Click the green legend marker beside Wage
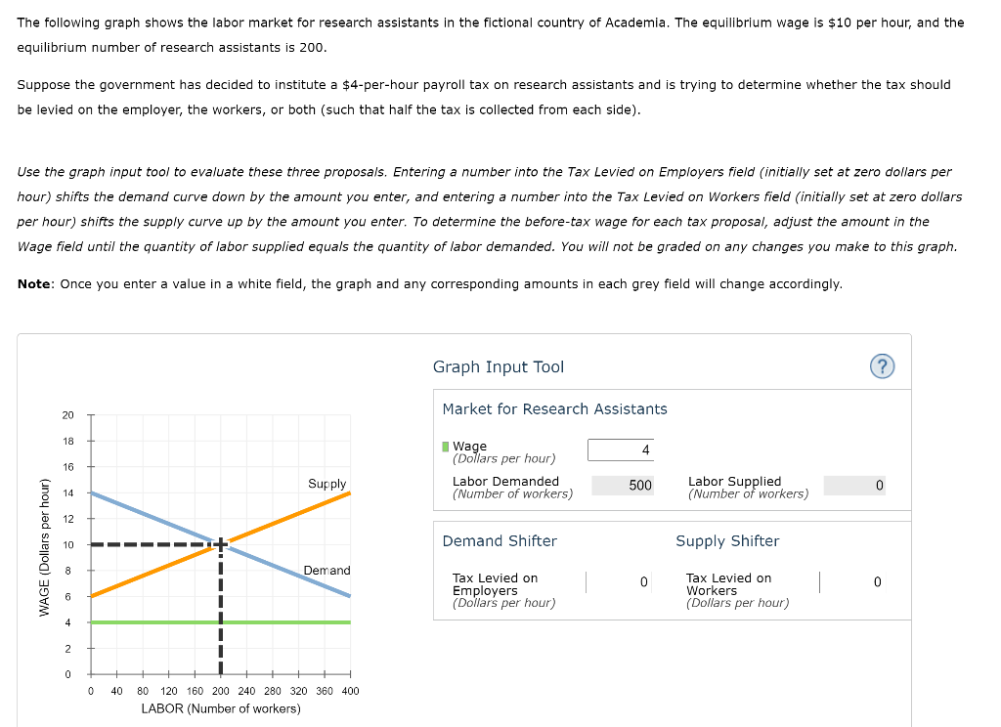 click(444, 446)
